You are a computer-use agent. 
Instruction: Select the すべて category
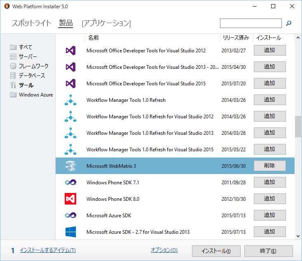click(x=26, y=47)
